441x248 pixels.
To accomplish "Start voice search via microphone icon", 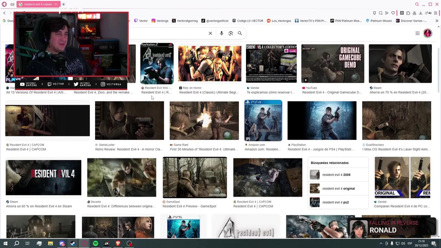I will click(x=222, y=33).
